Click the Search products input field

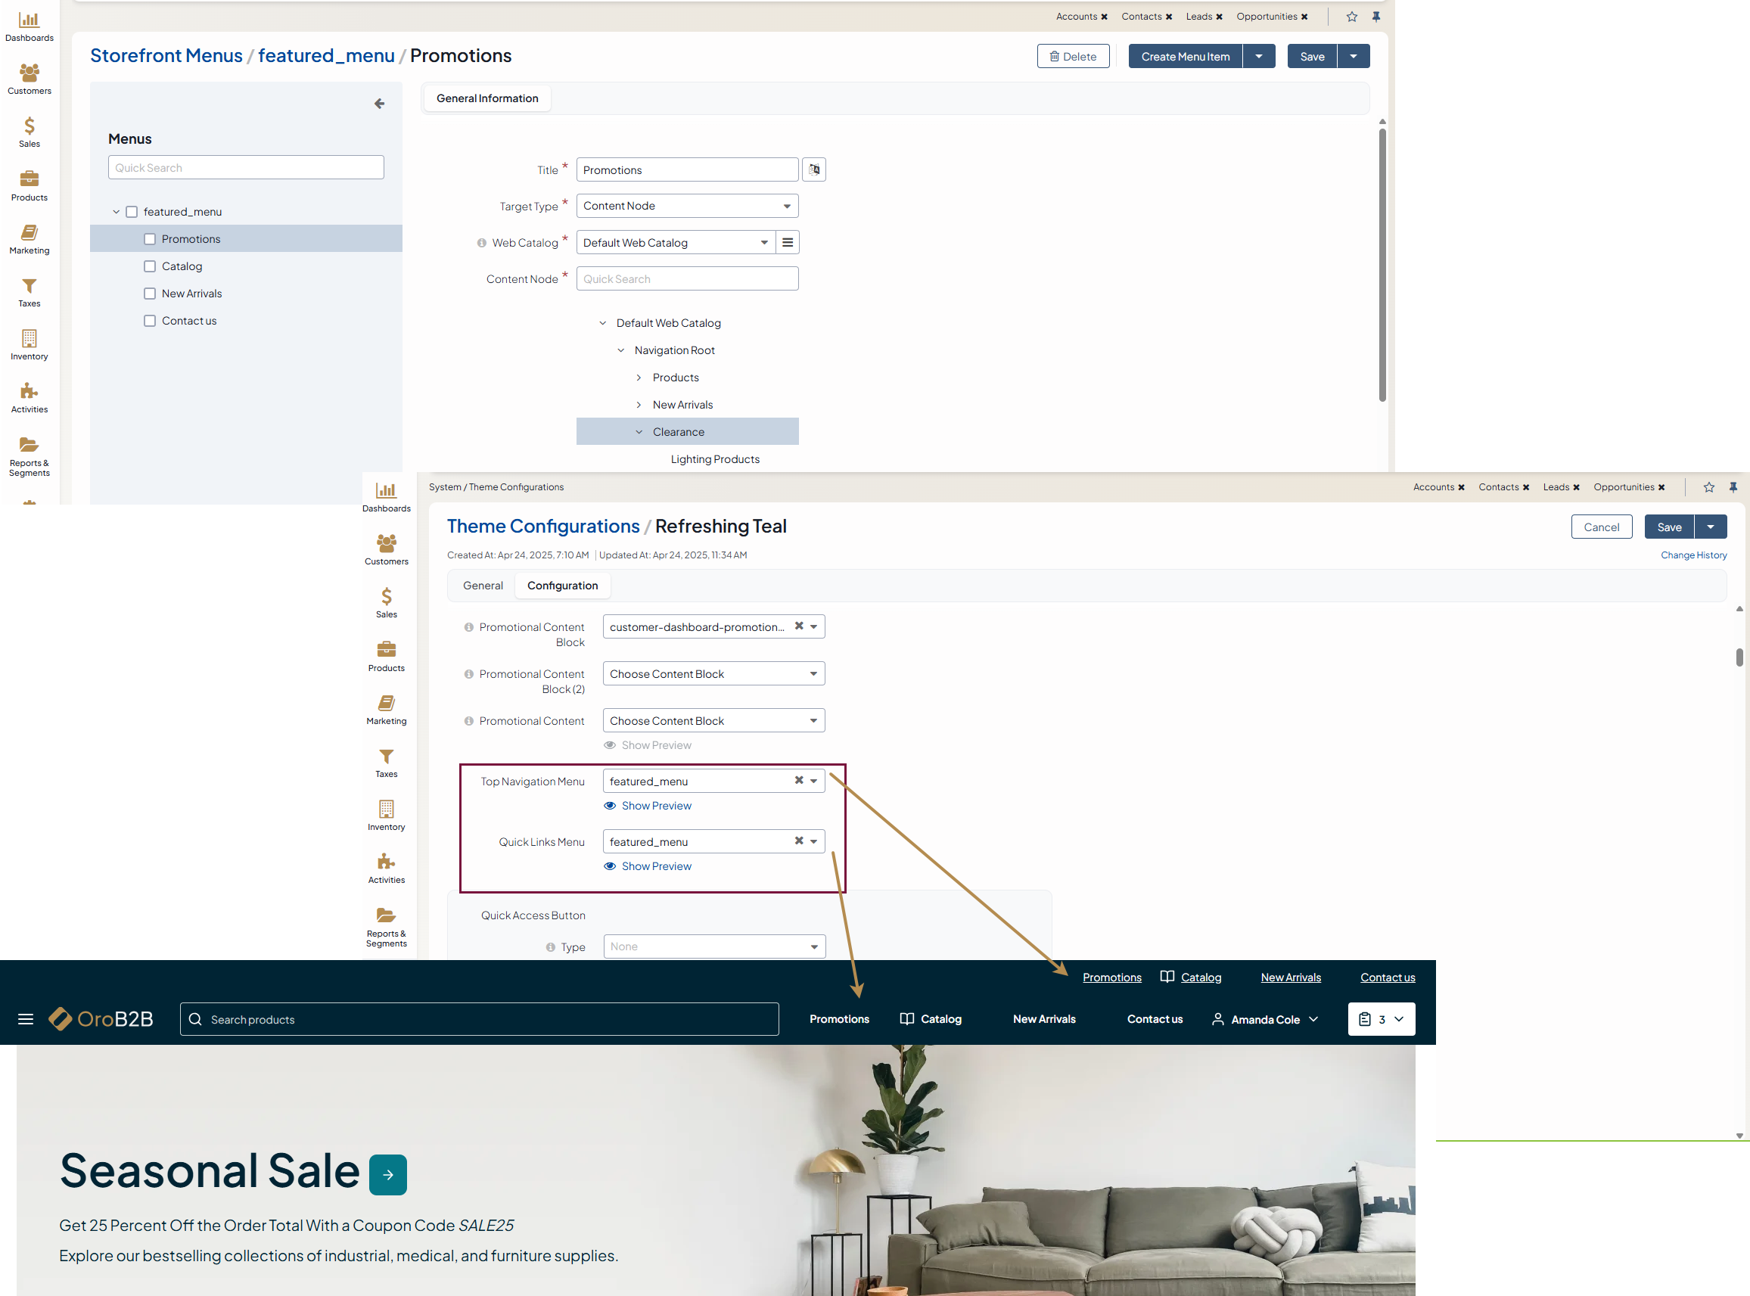[478, 1019]
